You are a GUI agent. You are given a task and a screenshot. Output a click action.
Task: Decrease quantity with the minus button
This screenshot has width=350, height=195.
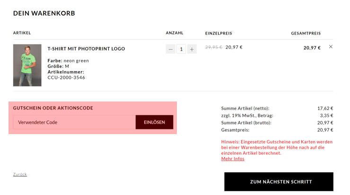pyautogui.click(x=171, y=49)
